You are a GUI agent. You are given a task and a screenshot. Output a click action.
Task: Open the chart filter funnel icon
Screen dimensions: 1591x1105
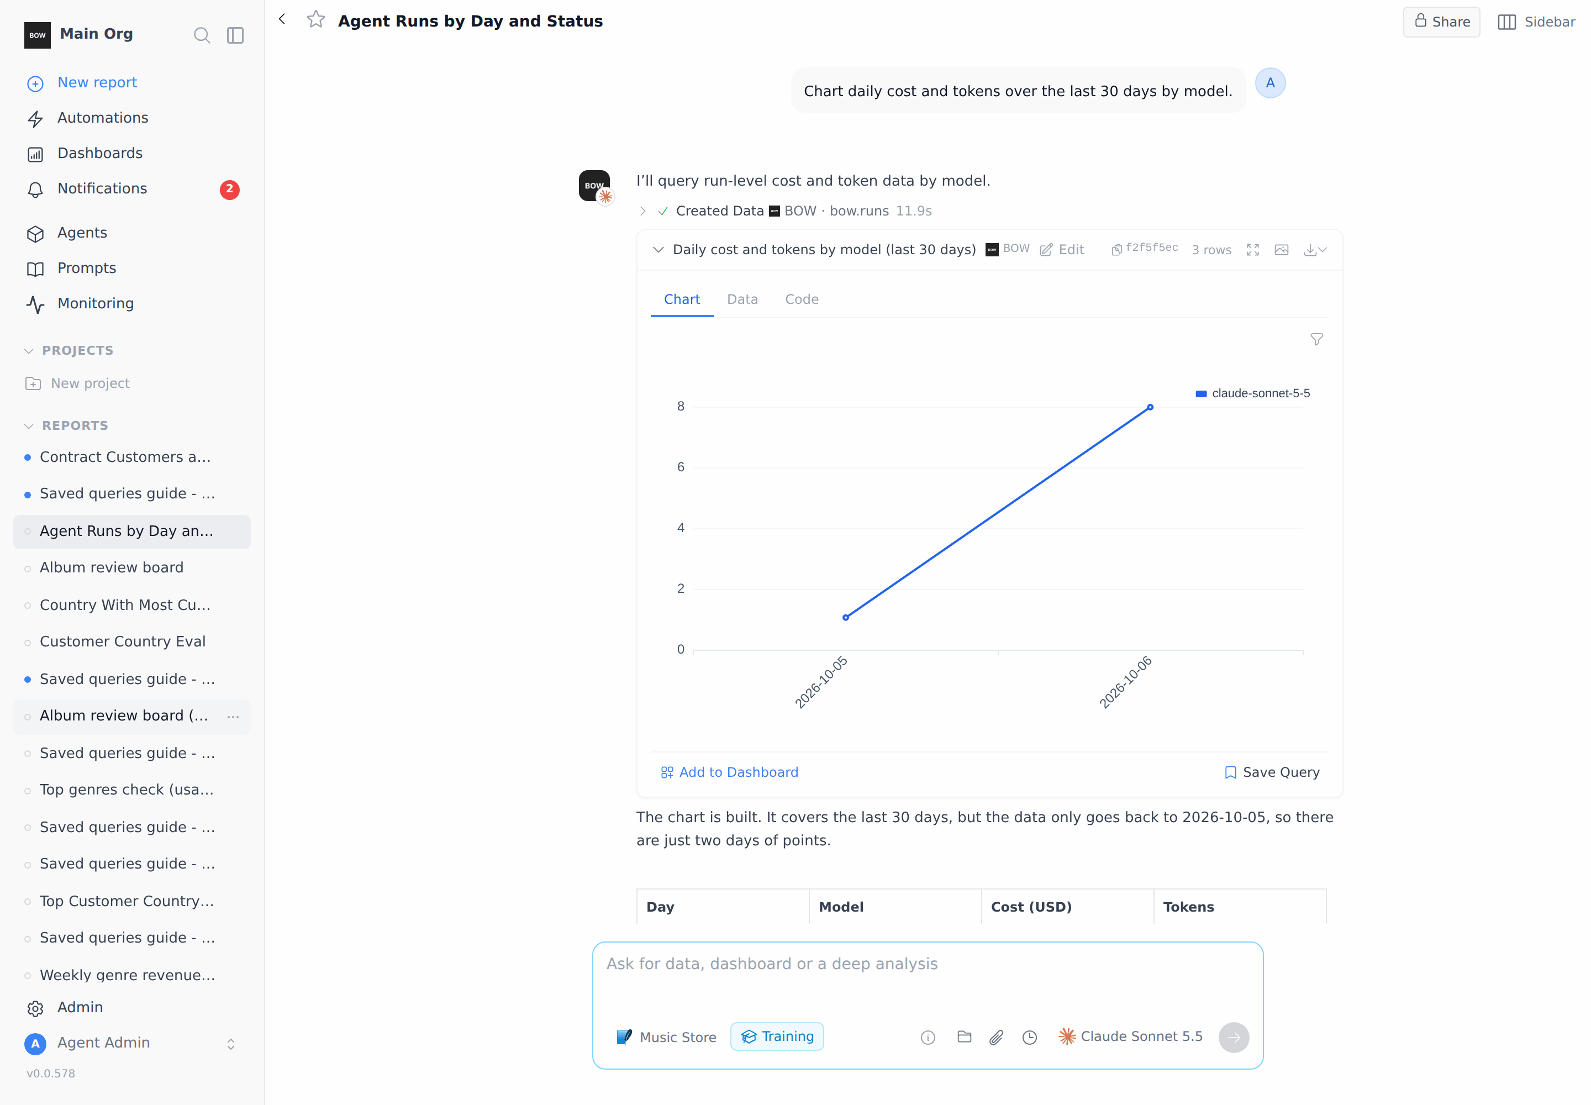click(1316, 339)
